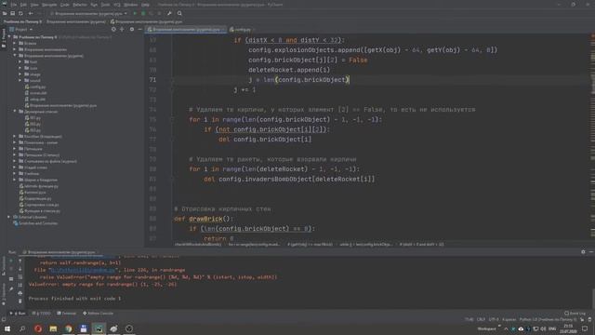Screen dimensions: 595x335
Task: Toggle soft-wrap icon in Run panel
Action: pos(20,277)
